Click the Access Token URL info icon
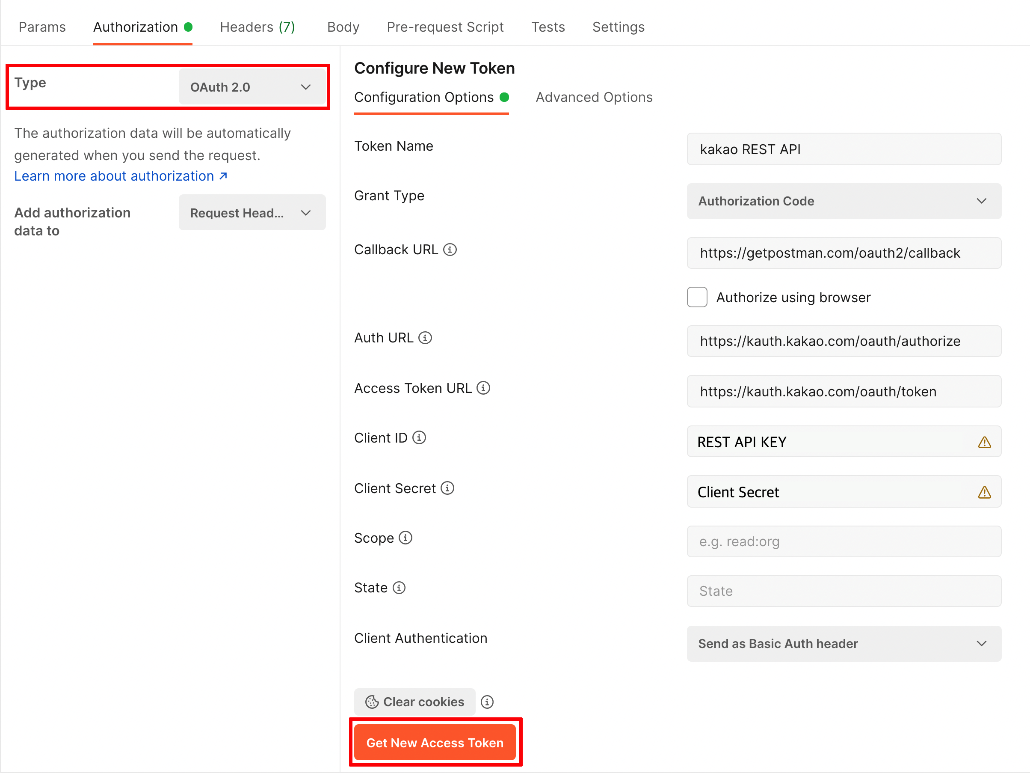 click(x=483, y=388)
